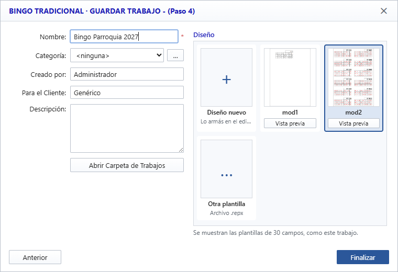This screenshot has height=272, width=398.
Task: Click the Nombre text field
Action: (x=124, y=37)
